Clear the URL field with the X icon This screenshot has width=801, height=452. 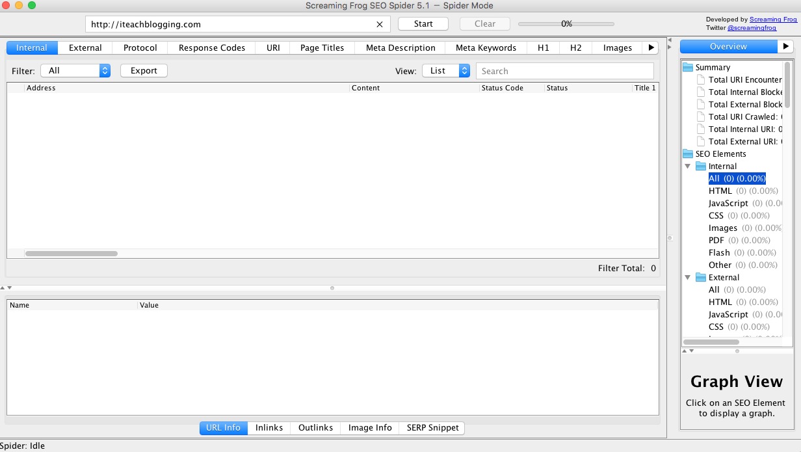(x=380, y=24)
